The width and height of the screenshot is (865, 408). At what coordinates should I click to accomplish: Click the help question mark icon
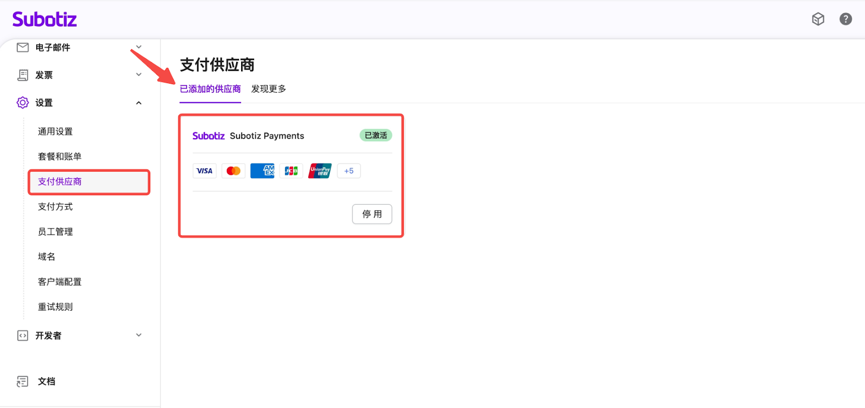tap(846, 19)
